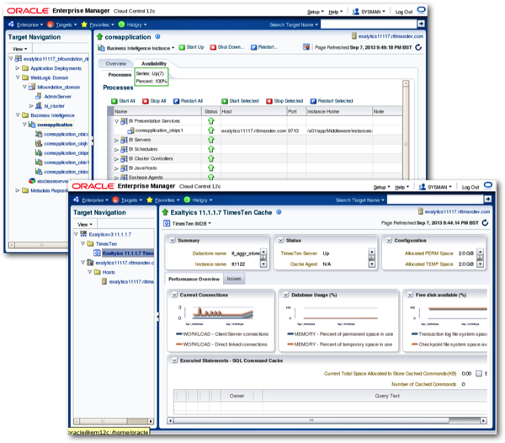Click Start Selected in the Processes toolbar
The height and width of the screenshot is (443, 505).
coord(240,101)
